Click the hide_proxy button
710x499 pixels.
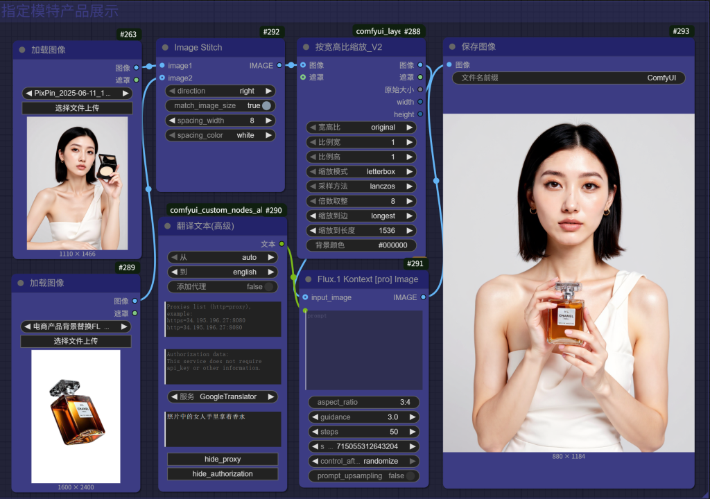[222, 459]
